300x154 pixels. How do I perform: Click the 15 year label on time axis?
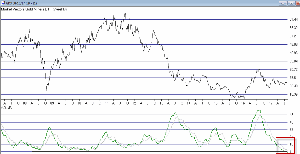[x=216, y=103]
